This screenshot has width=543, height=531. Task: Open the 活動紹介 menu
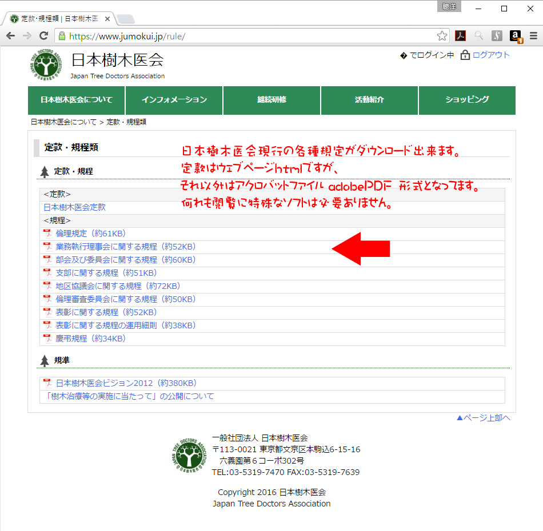click(x=369, y=100)
